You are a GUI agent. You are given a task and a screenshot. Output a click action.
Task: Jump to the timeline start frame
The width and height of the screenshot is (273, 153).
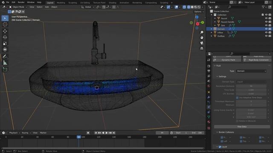(96, 133)
